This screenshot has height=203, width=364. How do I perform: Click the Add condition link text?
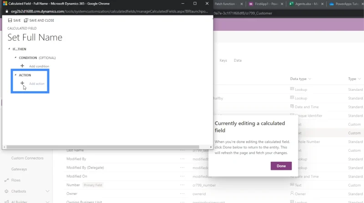(x=39, y=66)
